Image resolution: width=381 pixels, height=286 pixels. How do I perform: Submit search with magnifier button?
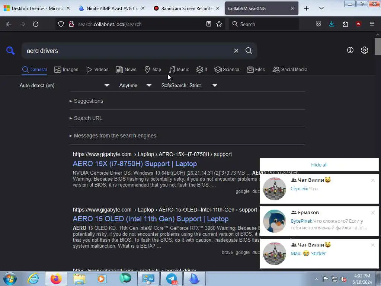(249, 51)
